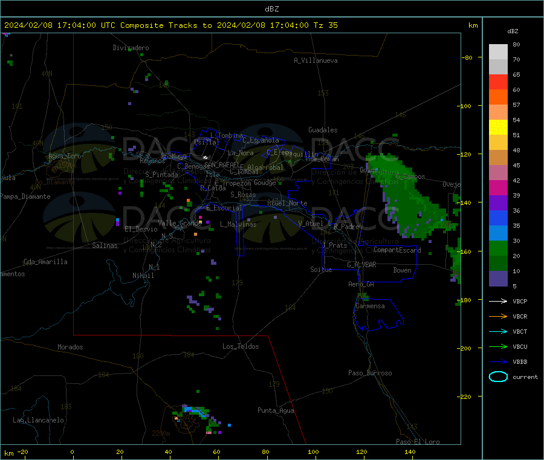Image resolution: width=544 pixels, height=460 pixels.
Task: Click the 'Bowen' map label
Action: pyautogui.click(x=402, y=270)
